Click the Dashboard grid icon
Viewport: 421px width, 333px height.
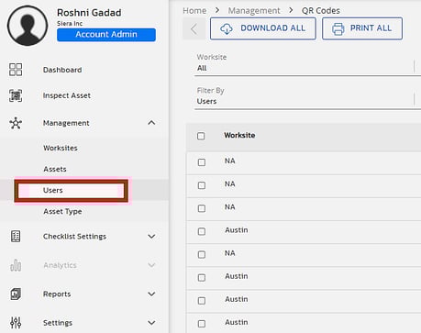[16, 70]
